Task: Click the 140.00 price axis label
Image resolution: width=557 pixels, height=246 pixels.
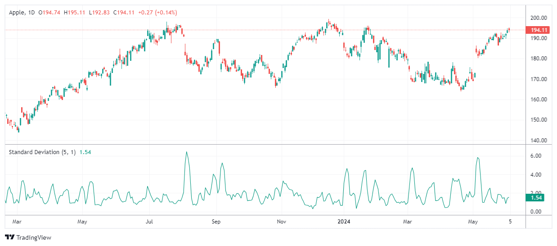Action: [539, 141]
